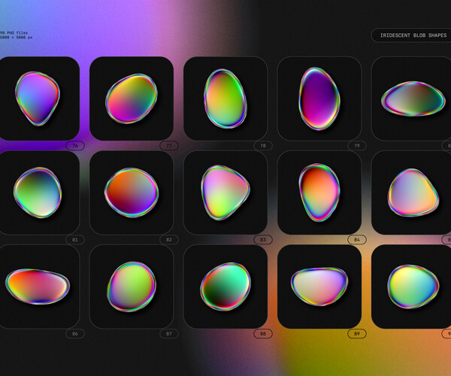Click the number label 84
This screenshot has height=376, width=451.
(x=356, y=240)
